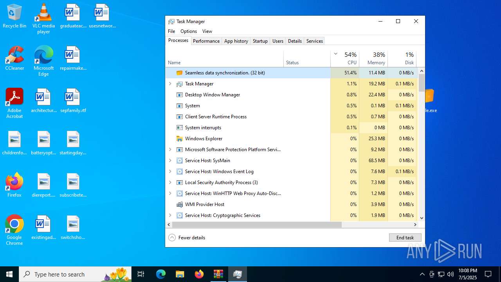Open Adobe Acrobat desktop icon

[x=14, y=103]
